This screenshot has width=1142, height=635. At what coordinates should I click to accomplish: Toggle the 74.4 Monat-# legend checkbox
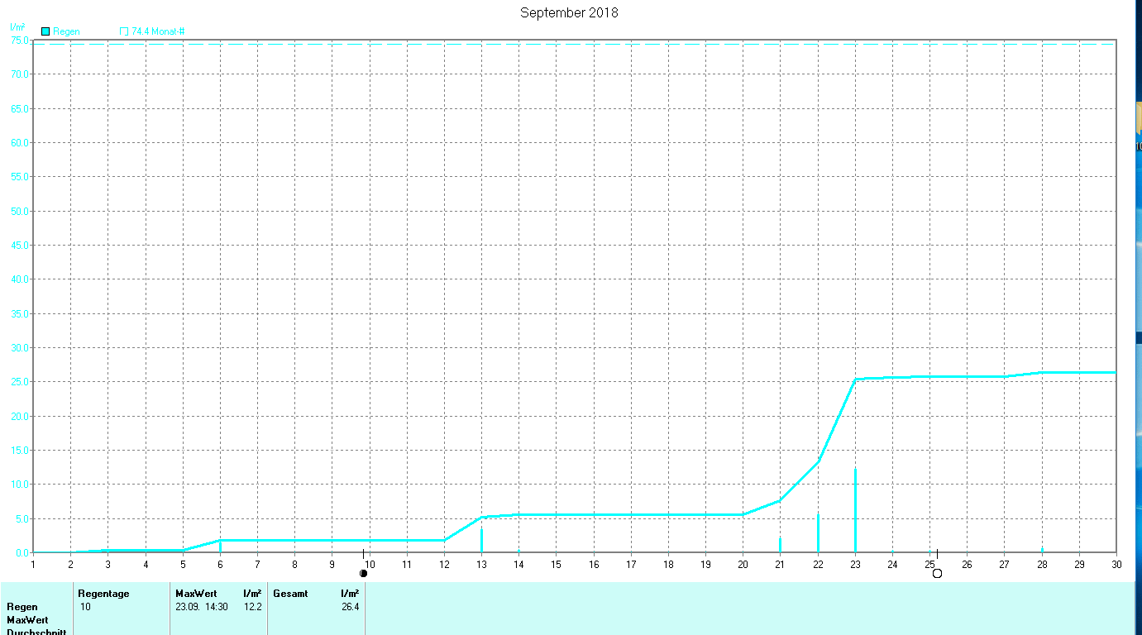124,31
